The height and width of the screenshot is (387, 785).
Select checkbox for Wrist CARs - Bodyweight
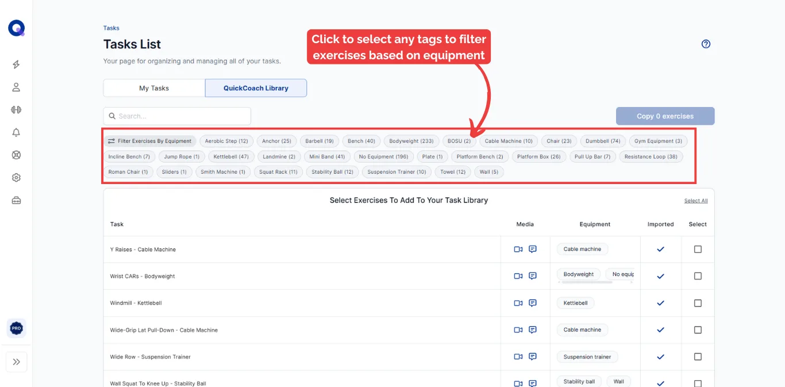pos(698,276)
